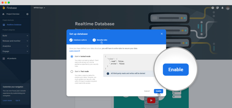Click macOS red close window button

(x=3, y=3)
